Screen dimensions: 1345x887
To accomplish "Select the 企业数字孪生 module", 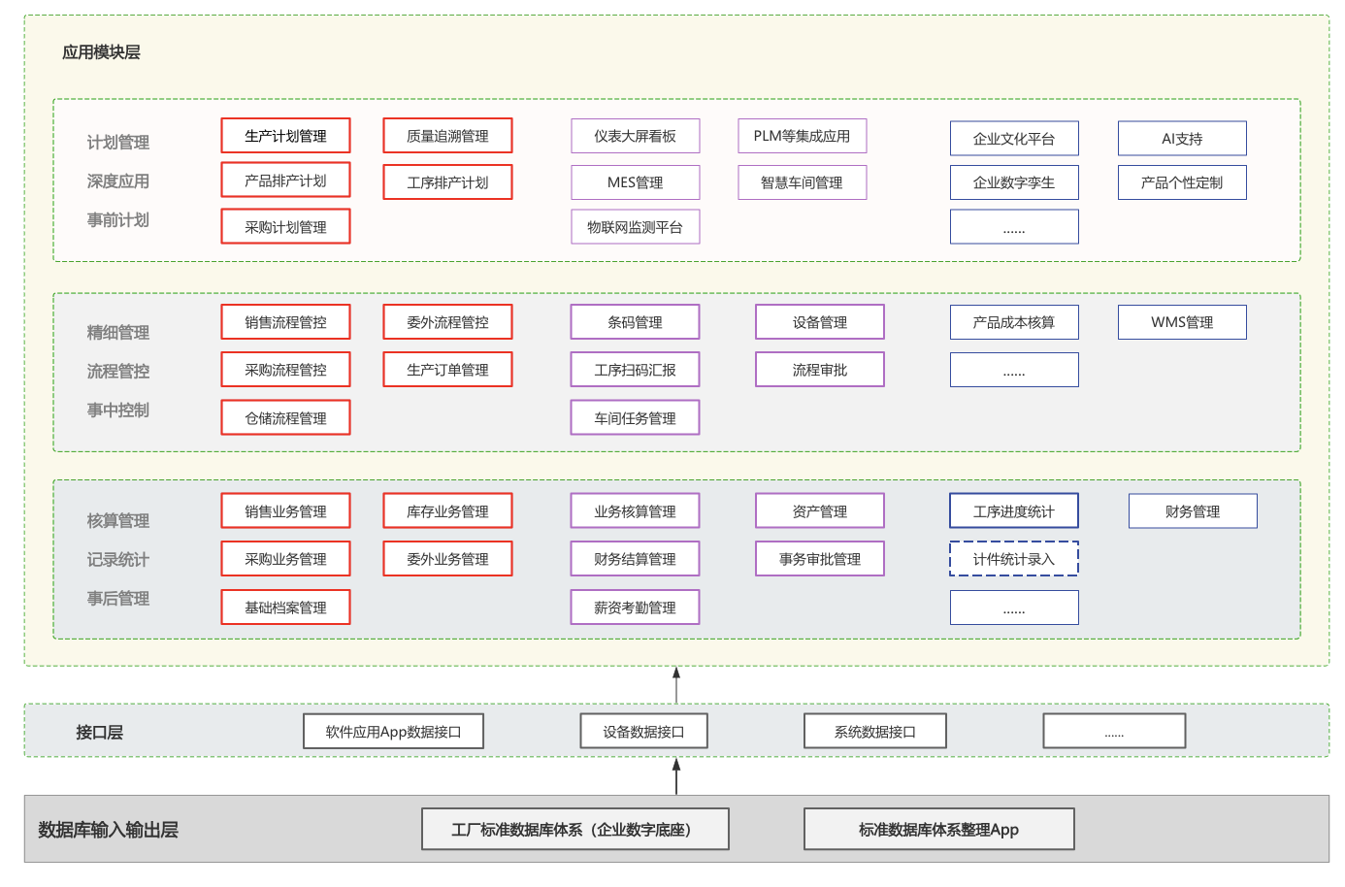I will [1013, 182].
